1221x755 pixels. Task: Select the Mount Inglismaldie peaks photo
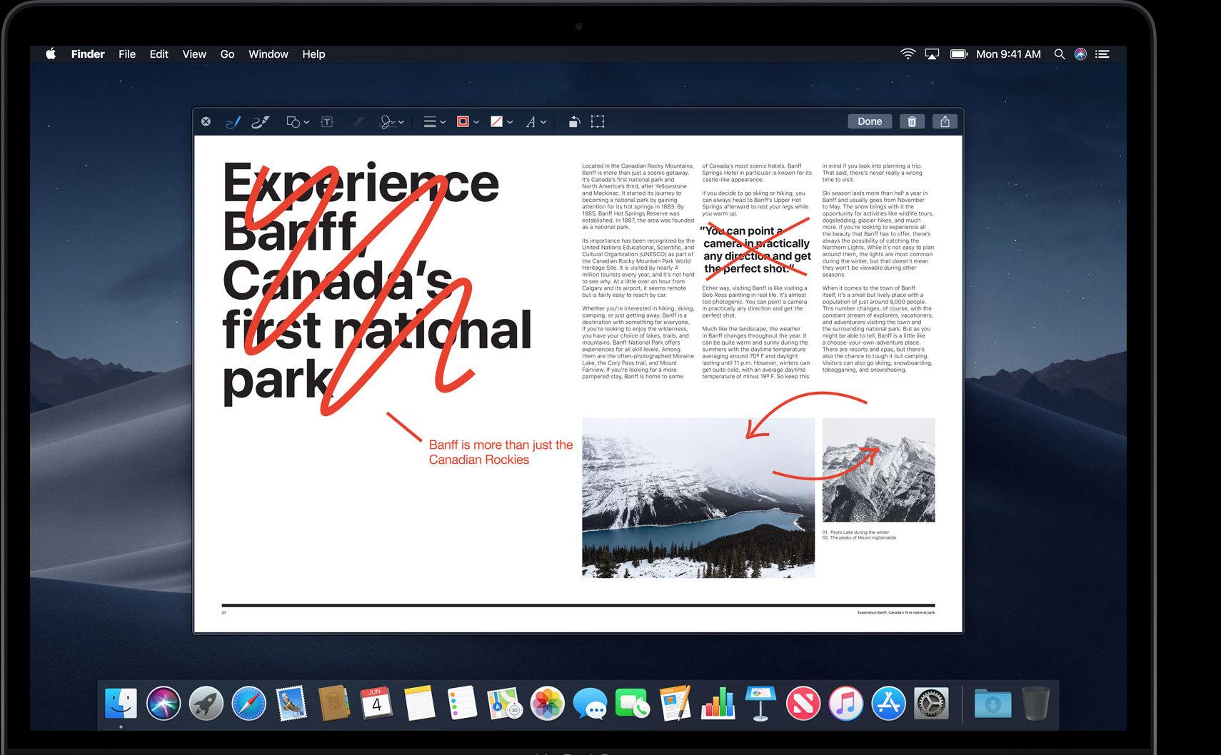coord(878,470)
